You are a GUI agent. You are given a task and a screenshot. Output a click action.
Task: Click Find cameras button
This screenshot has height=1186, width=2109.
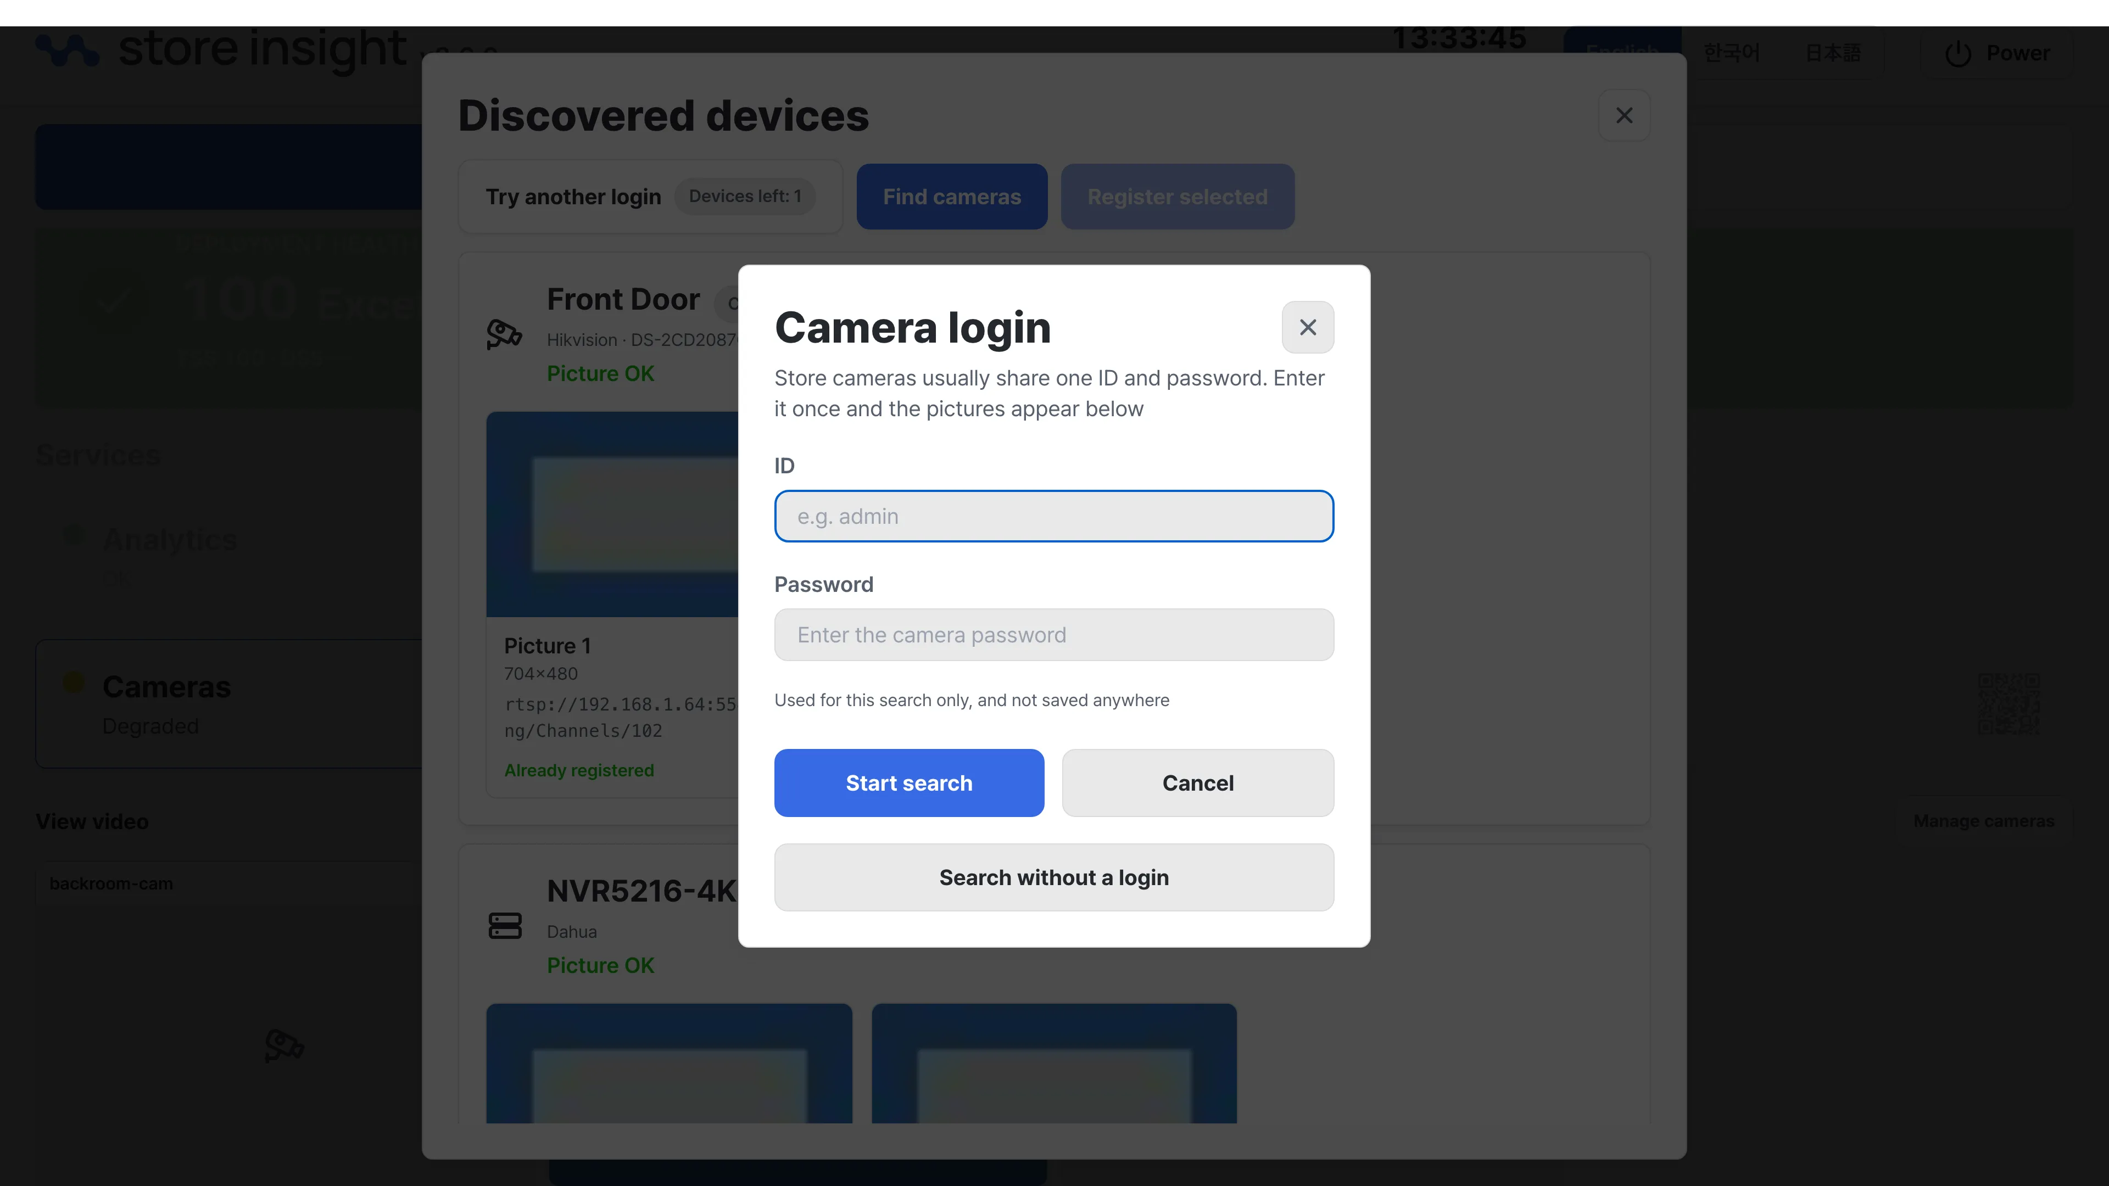point(951,197)
